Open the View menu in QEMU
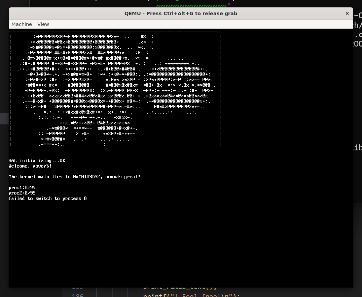362x297 pixels. pos(43,24)
